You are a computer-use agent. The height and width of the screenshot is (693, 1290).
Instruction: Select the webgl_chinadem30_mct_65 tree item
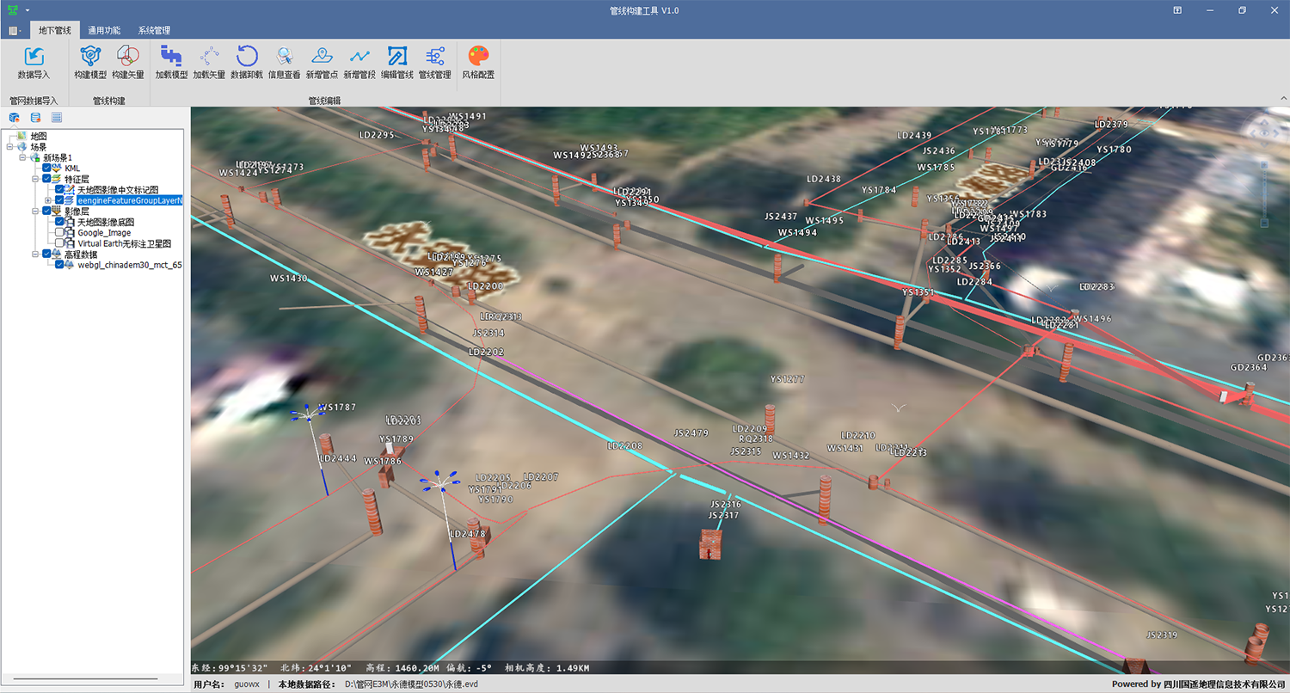[x=129, y=265]
